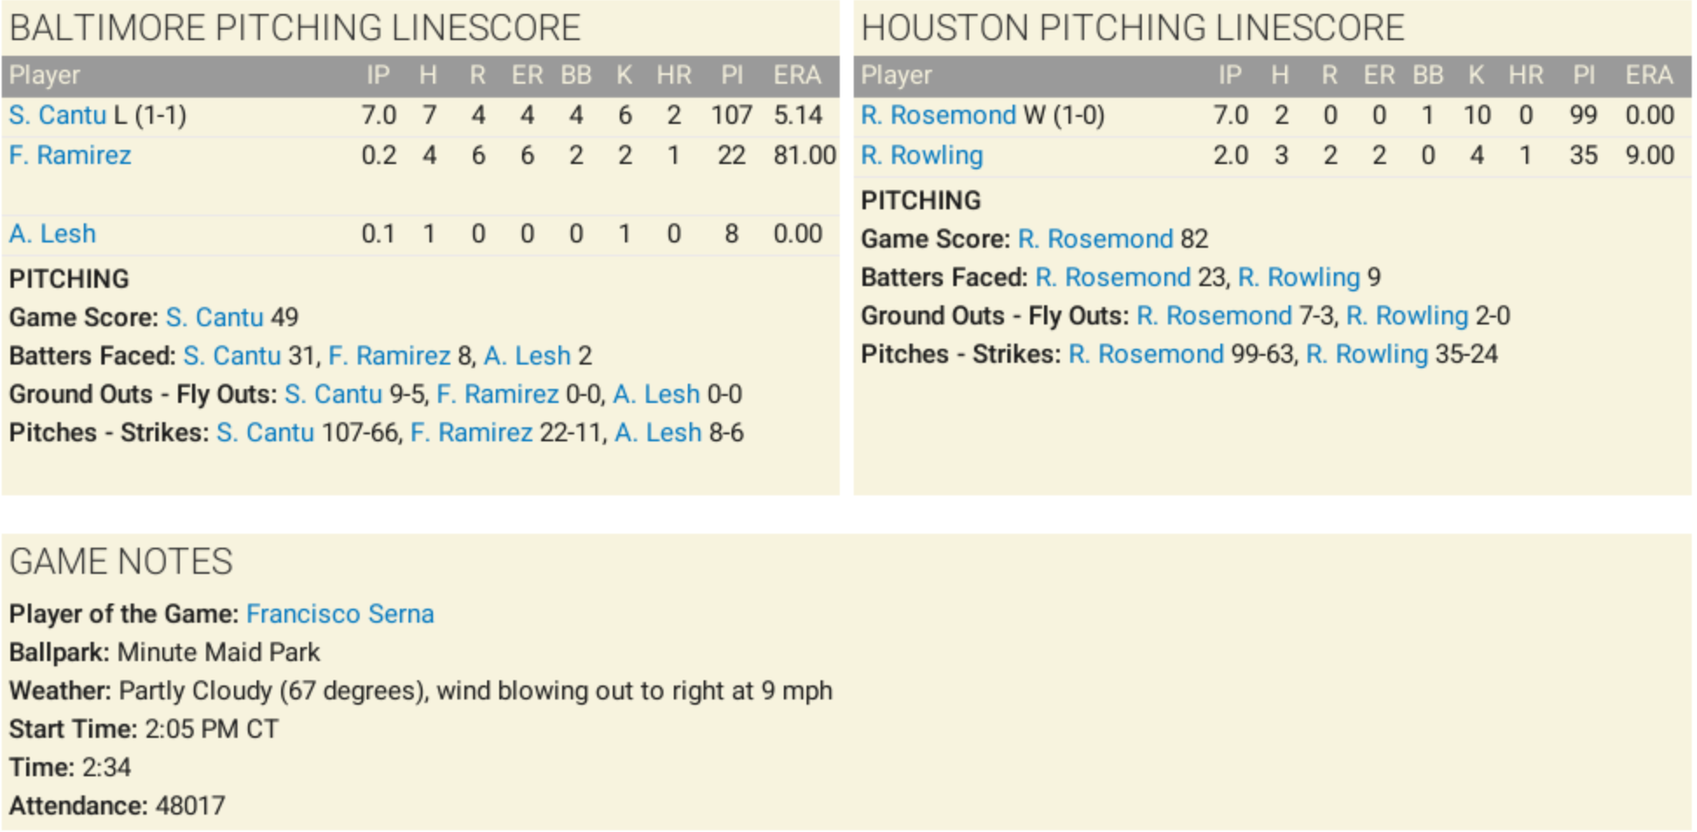Open R. Rowling in Houston pitching table

point(922,155)
